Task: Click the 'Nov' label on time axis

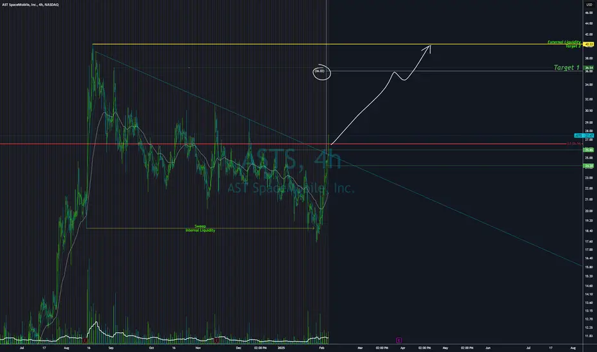Action: pyautogui.click(x=198, y=348)
